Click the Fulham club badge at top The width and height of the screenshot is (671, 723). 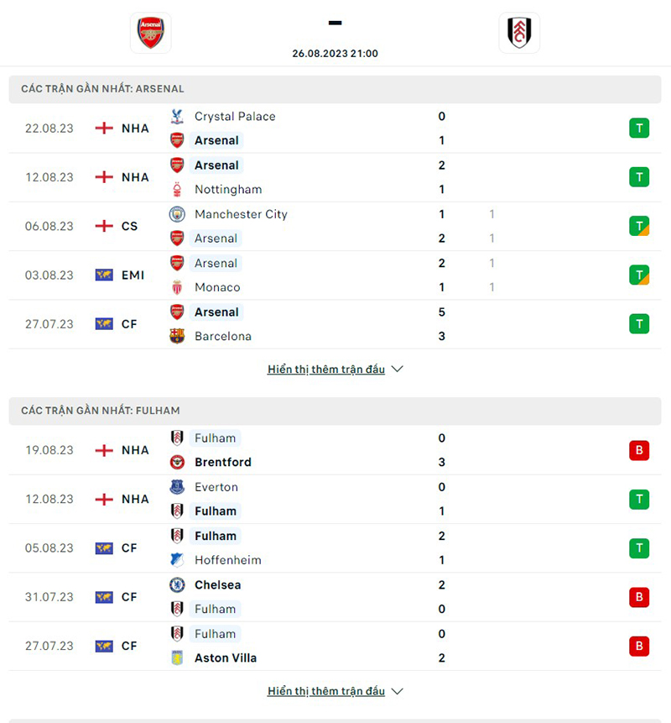click(x=519, y=33)
